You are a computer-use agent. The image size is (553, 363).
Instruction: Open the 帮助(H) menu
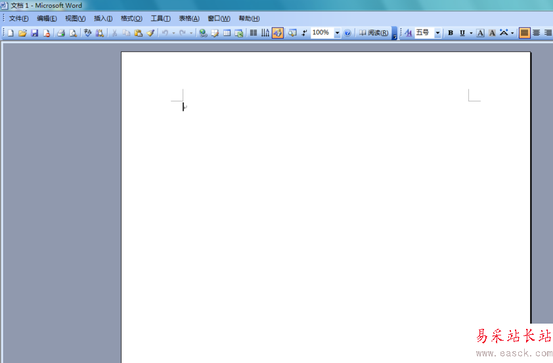point(249,18)
